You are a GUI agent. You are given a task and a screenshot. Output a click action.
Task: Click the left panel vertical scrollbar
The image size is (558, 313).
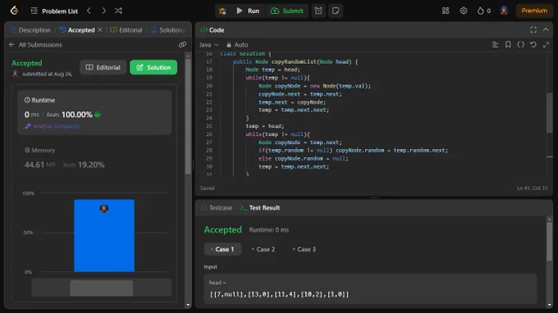pyautogui.click(x=188, y=117)
